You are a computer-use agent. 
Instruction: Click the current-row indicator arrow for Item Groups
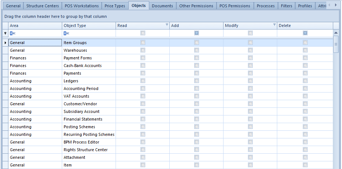pos(5,43)
